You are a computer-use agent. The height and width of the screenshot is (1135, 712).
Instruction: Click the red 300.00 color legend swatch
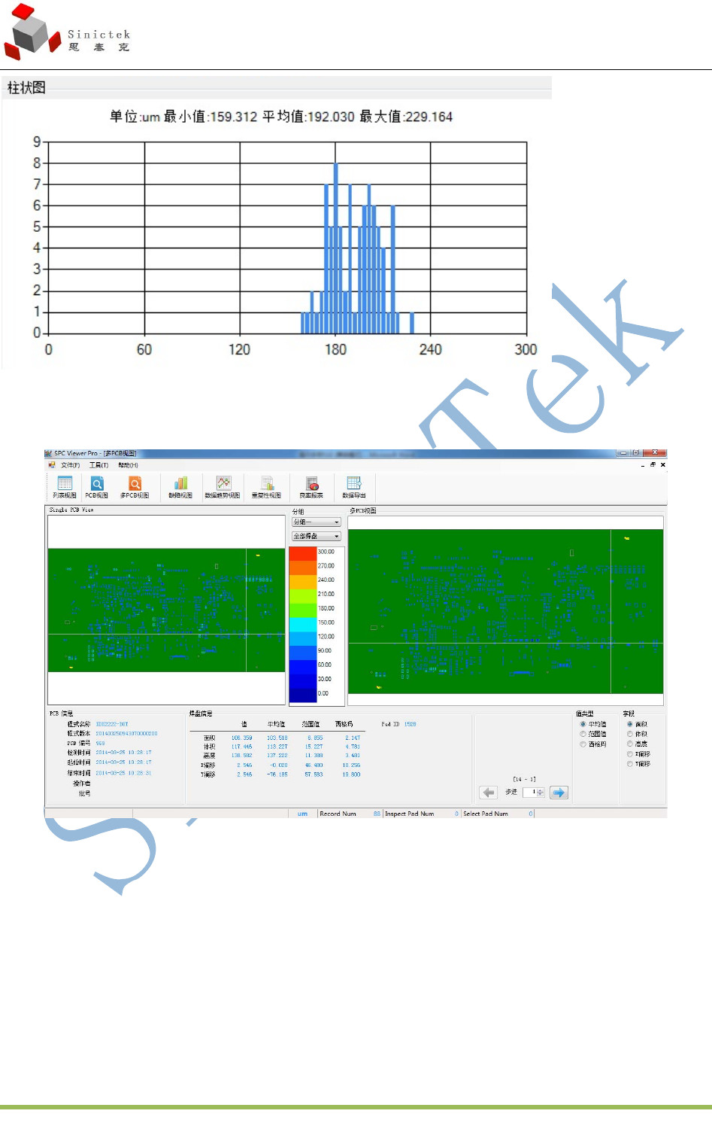click(x=303, y=553)
